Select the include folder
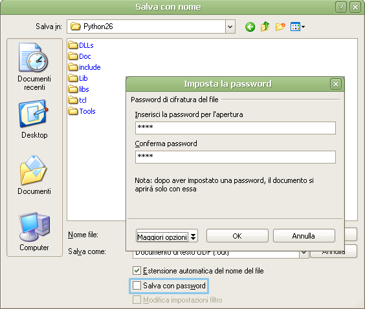The image size is (365, 309). coord(84,67)
